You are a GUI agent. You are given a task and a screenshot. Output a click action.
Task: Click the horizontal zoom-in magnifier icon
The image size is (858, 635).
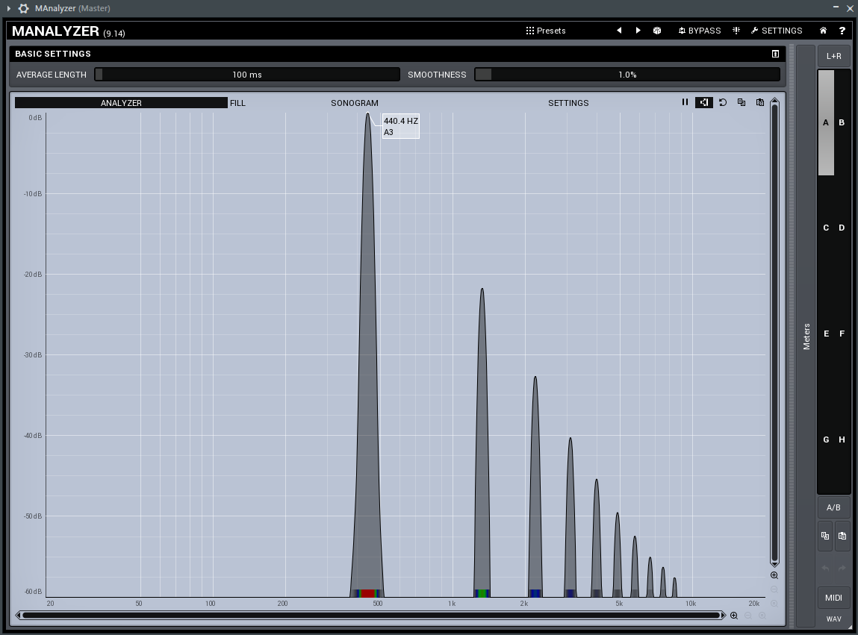point(734,616)
